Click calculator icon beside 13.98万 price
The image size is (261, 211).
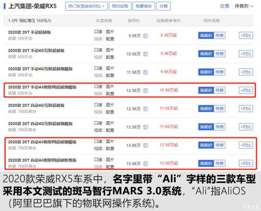point(146,127)
